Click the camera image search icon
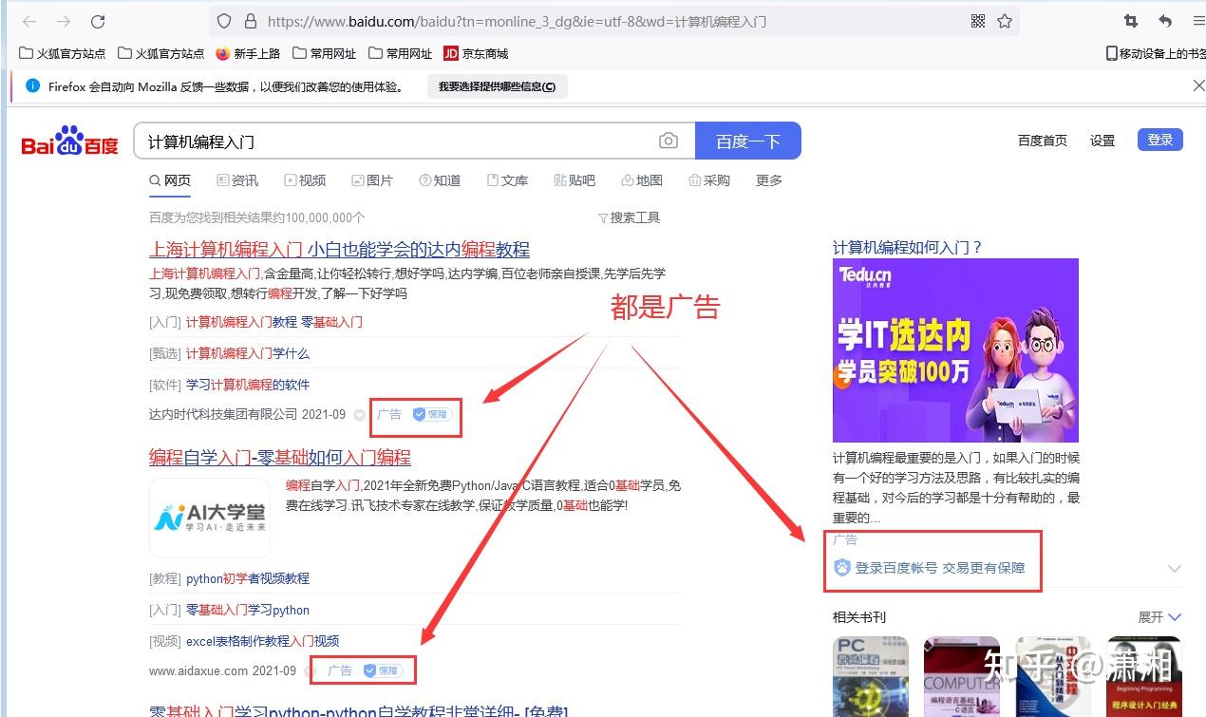Image resolution: width=1206 pixels, height=717 pixels. (669, 141)
